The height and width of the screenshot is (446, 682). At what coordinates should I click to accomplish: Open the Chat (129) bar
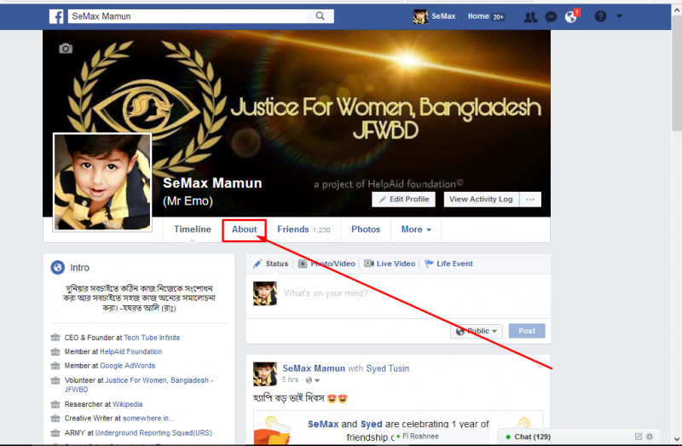579,437
